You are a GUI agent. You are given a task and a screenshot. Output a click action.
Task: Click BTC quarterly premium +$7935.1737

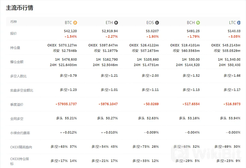[66, 104]
